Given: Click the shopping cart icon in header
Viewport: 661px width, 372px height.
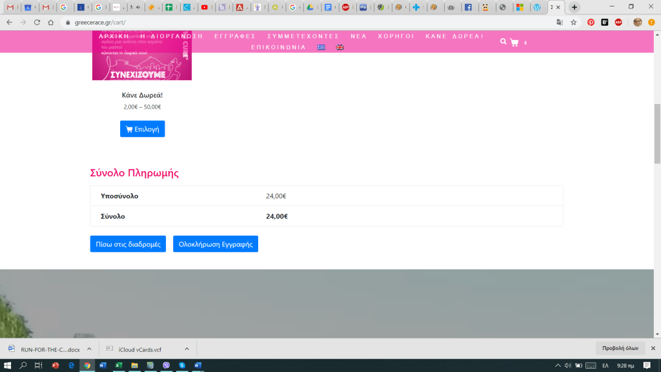Looking at the screenshot, I should pos(514,43).
